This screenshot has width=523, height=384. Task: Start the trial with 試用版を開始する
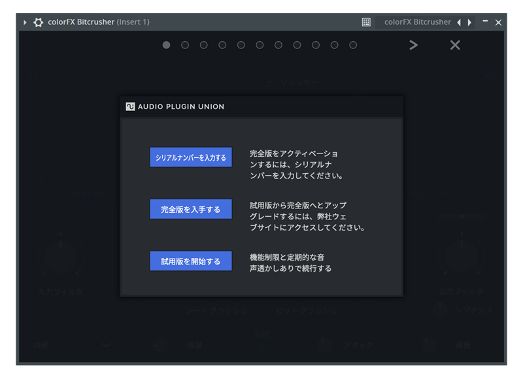191,261
